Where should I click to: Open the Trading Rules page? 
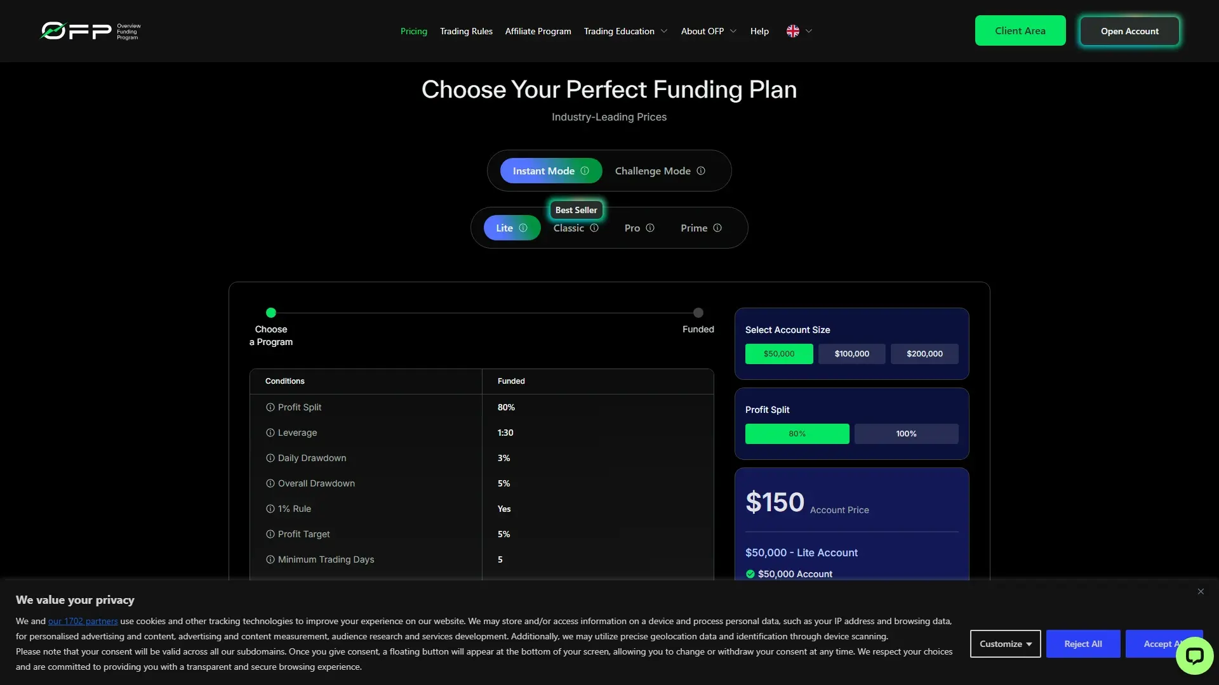tap(466, 30)
